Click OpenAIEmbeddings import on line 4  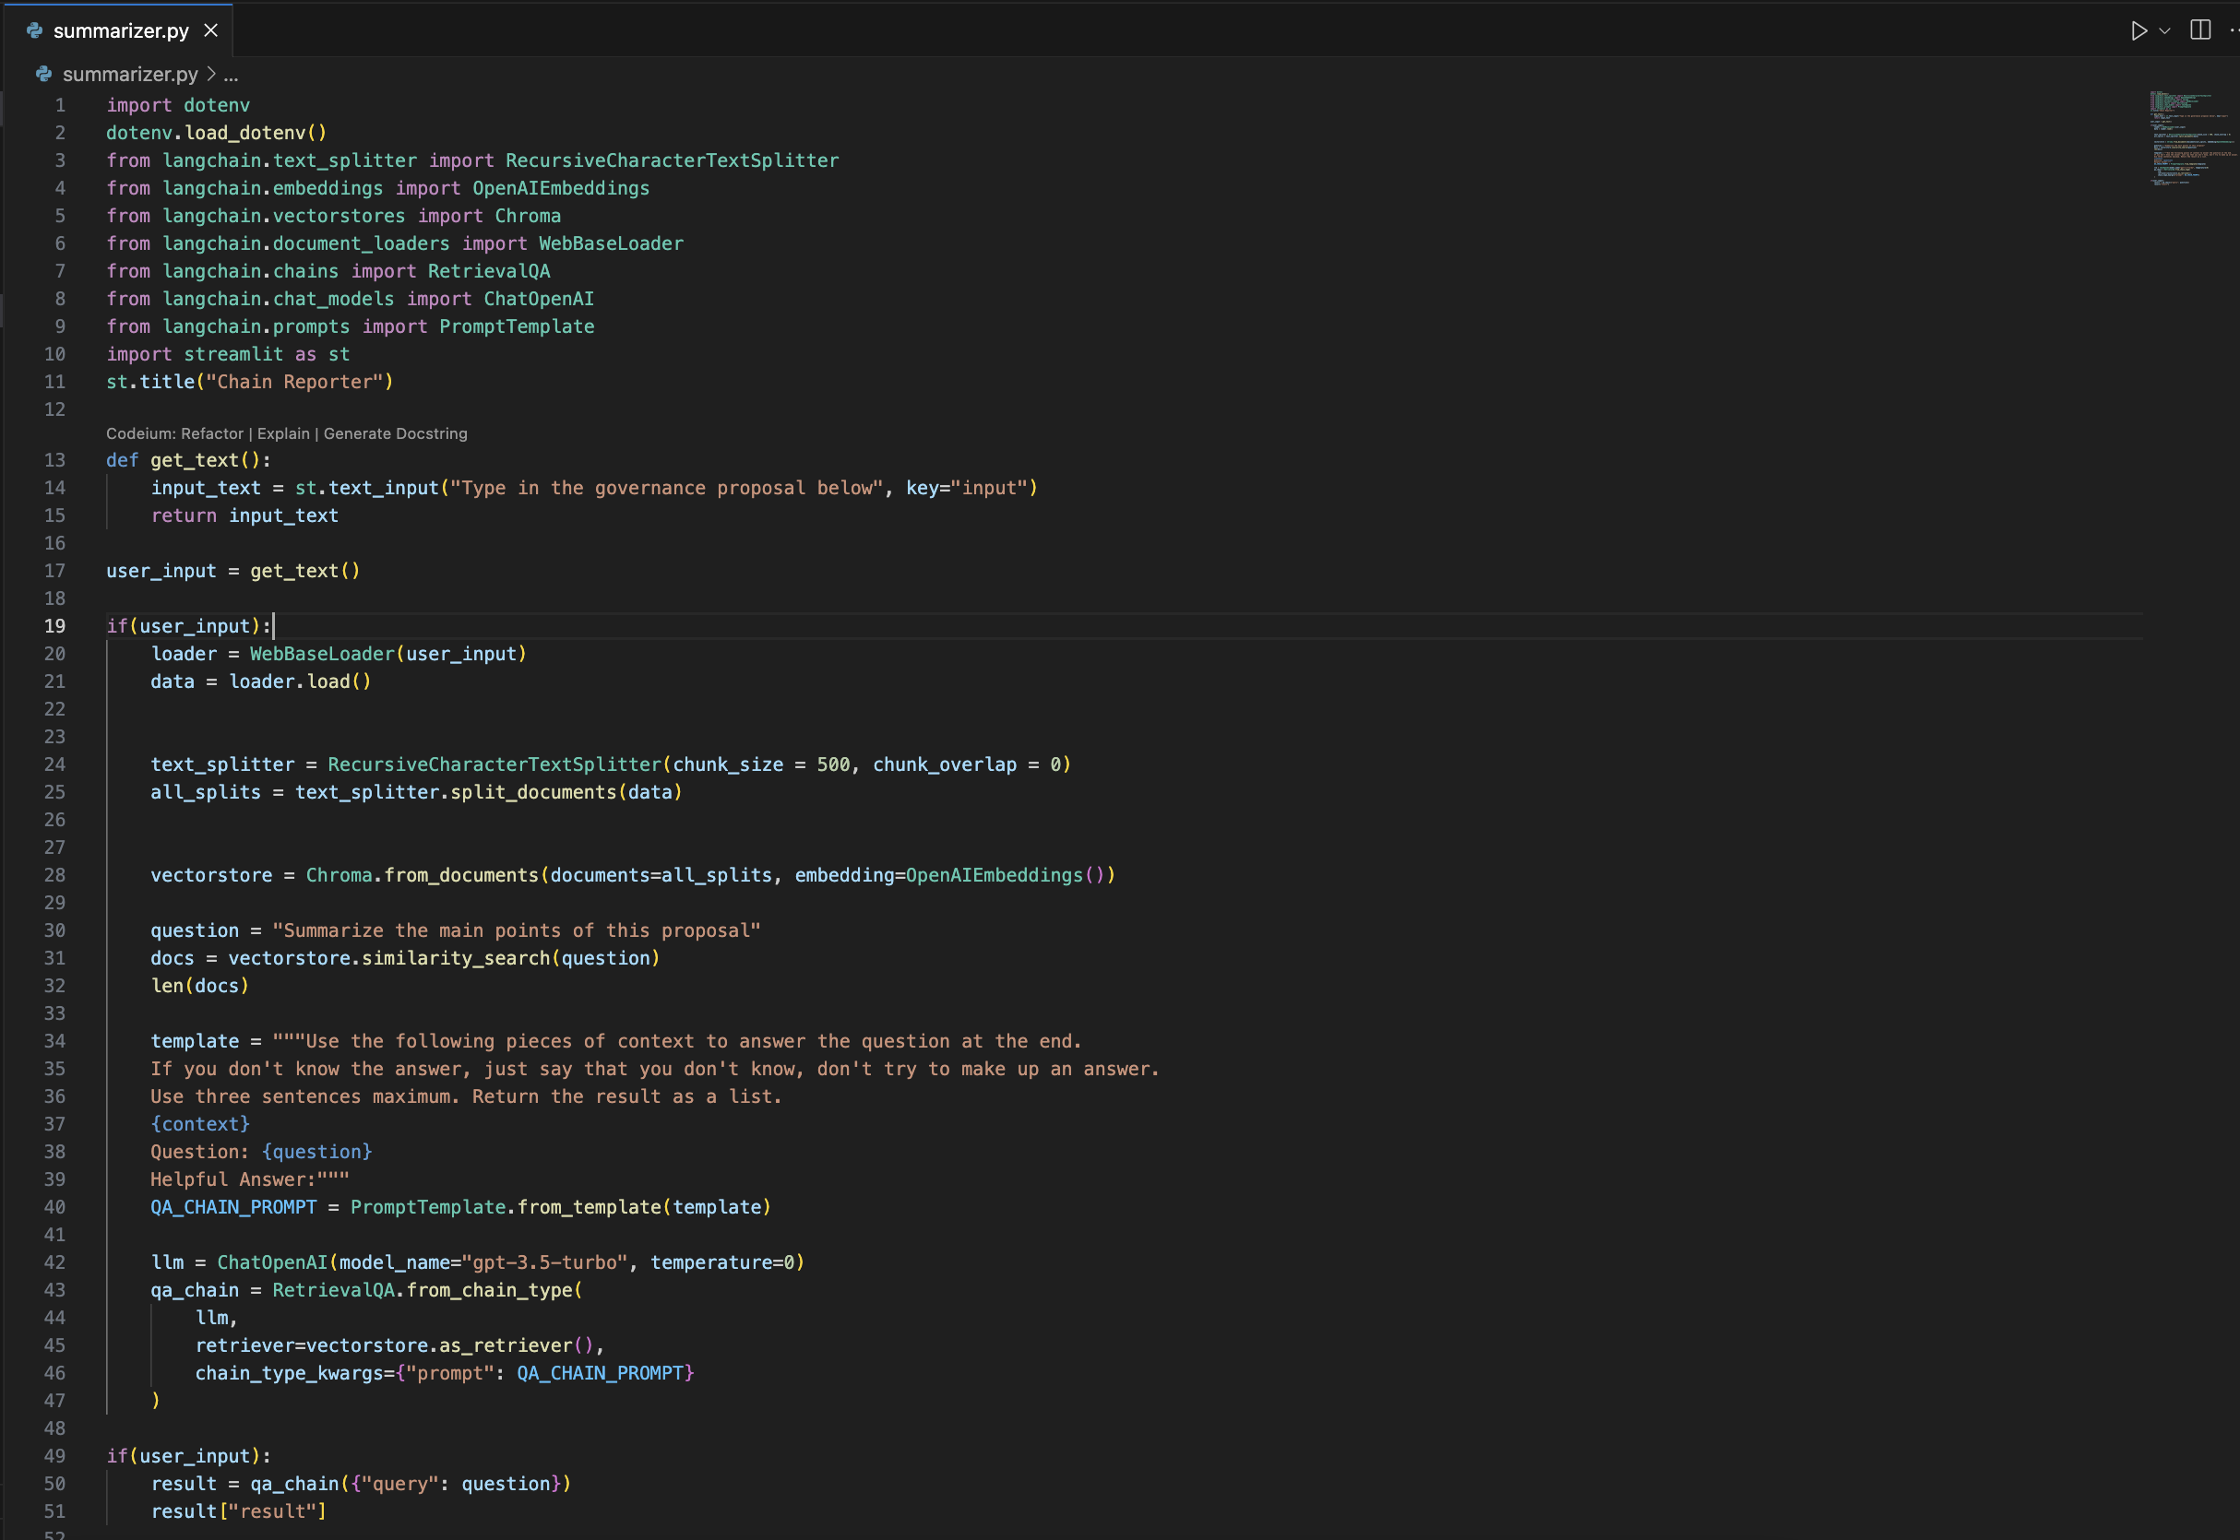pos(561,188)
